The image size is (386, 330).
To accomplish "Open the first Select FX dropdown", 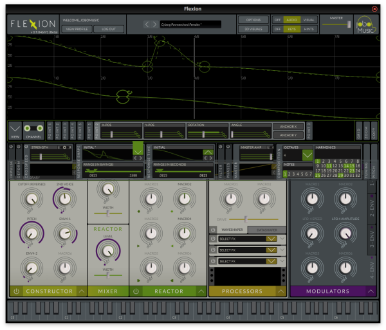I will point(271,239).
